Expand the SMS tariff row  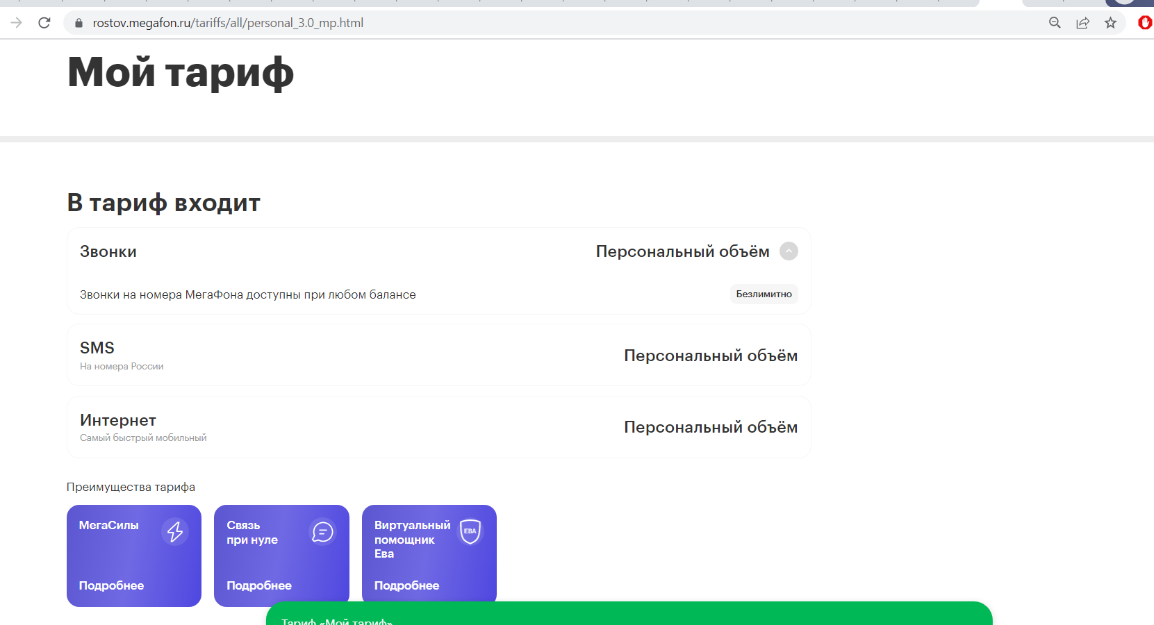438,355
